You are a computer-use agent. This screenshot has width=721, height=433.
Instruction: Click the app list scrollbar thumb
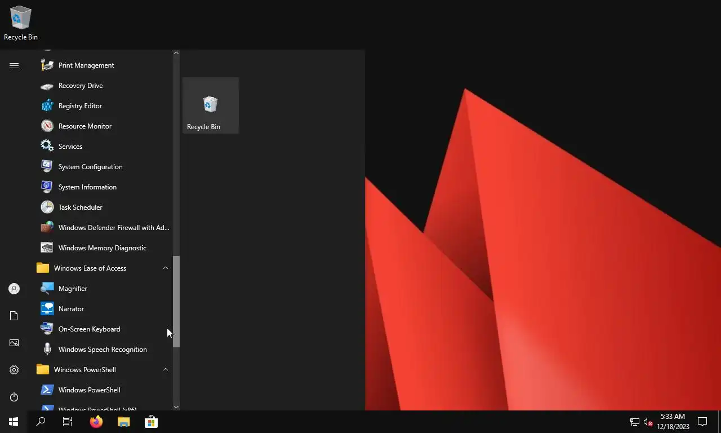tap(176, 302)
